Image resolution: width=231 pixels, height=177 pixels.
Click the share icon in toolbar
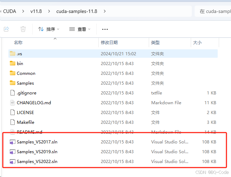[x=6, y=29]
